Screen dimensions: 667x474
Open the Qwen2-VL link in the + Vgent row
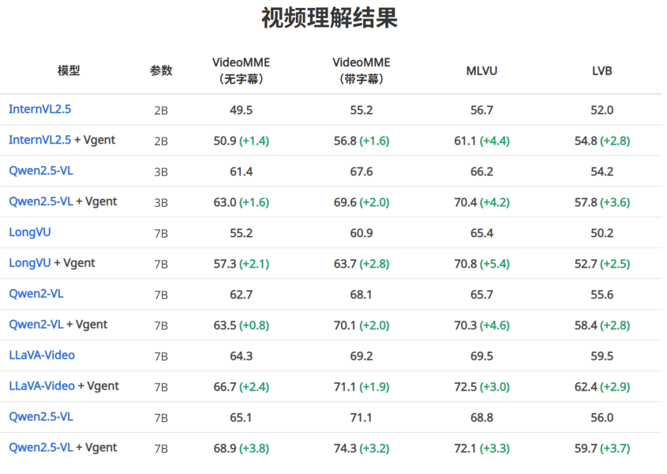point(36,325)
